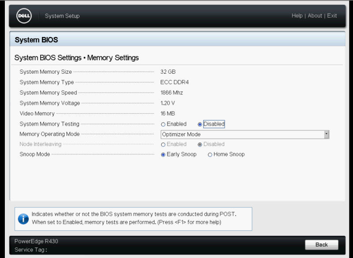The width and height of the screenshot is (353, 258).
Task: Click the System Memory Speed label
Action: click(48, 93)
